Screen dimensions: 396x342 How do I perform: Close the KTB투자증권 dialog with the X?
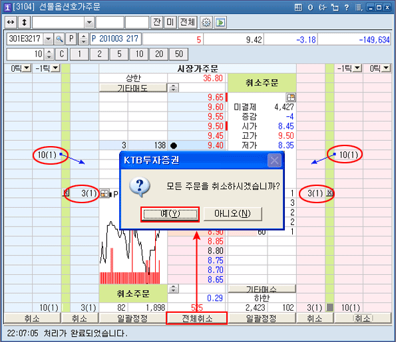point(274,160)
